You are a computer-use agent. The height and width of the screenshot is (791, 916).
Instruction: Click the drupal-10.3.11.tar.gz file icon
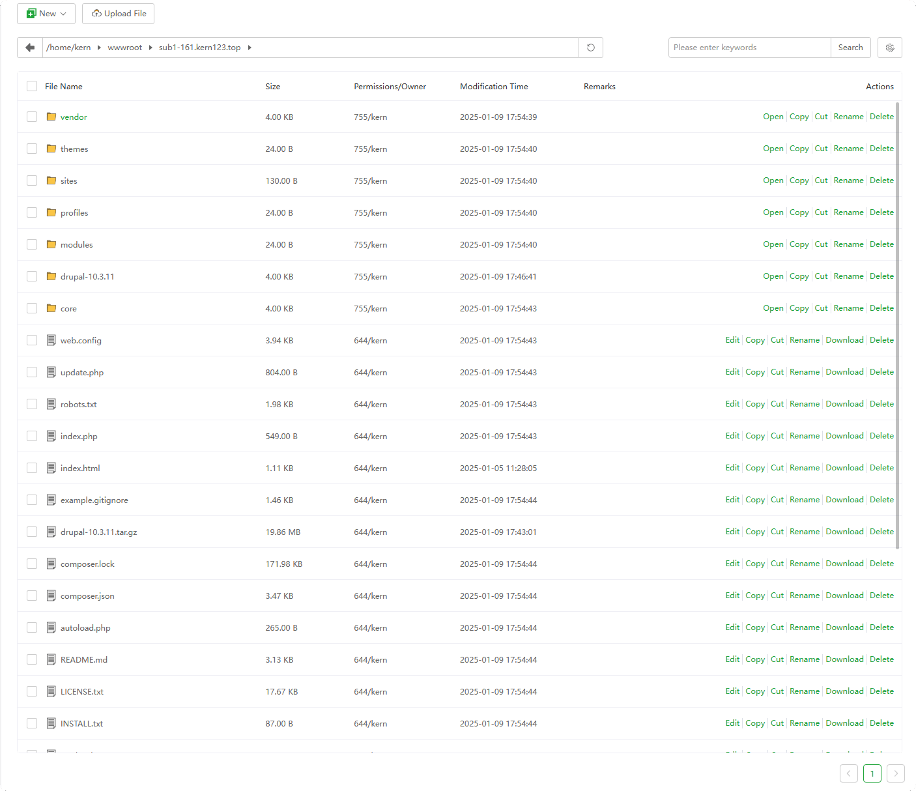click(x=51, y=532)
